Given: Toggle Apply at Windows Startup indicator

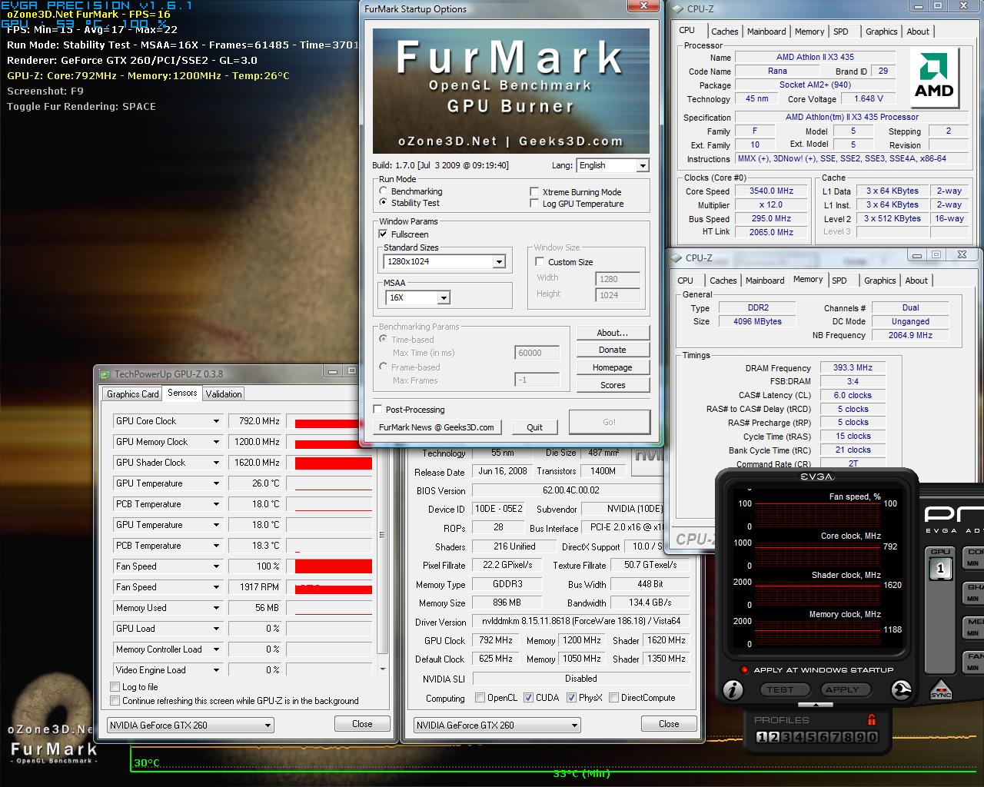Looking at the screenshot, I should 744,670.
